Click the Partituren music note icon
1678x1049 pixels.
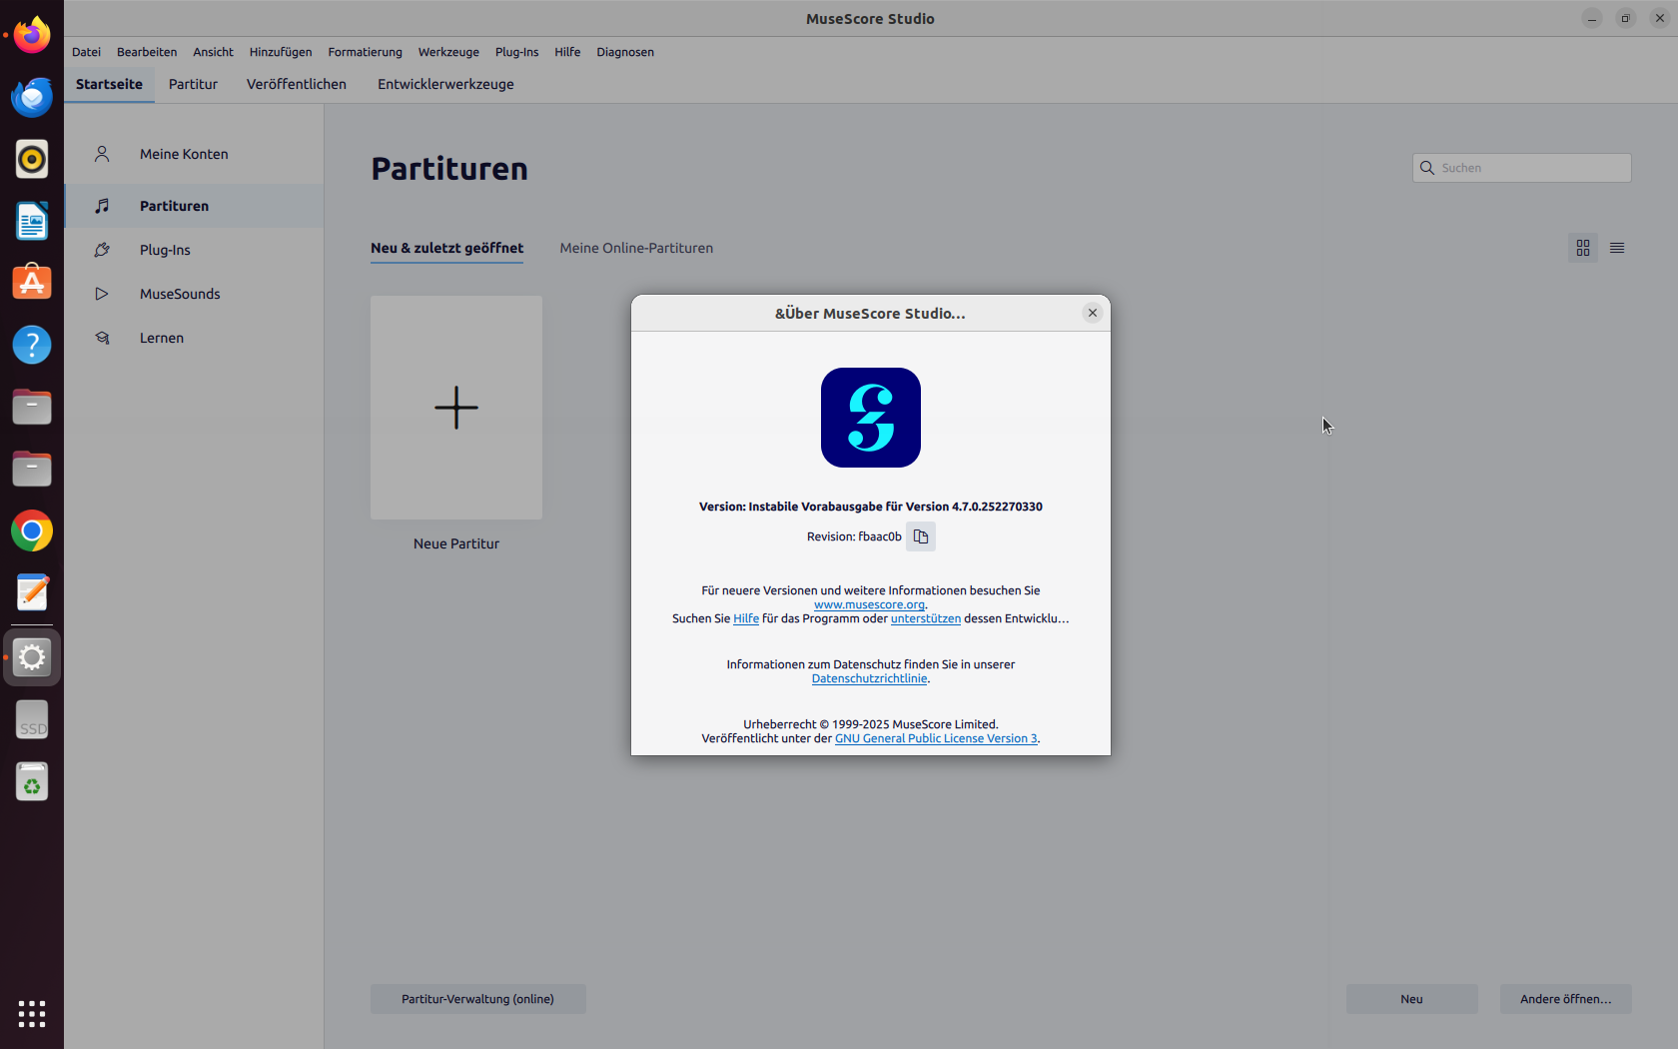tap(102, 206)
